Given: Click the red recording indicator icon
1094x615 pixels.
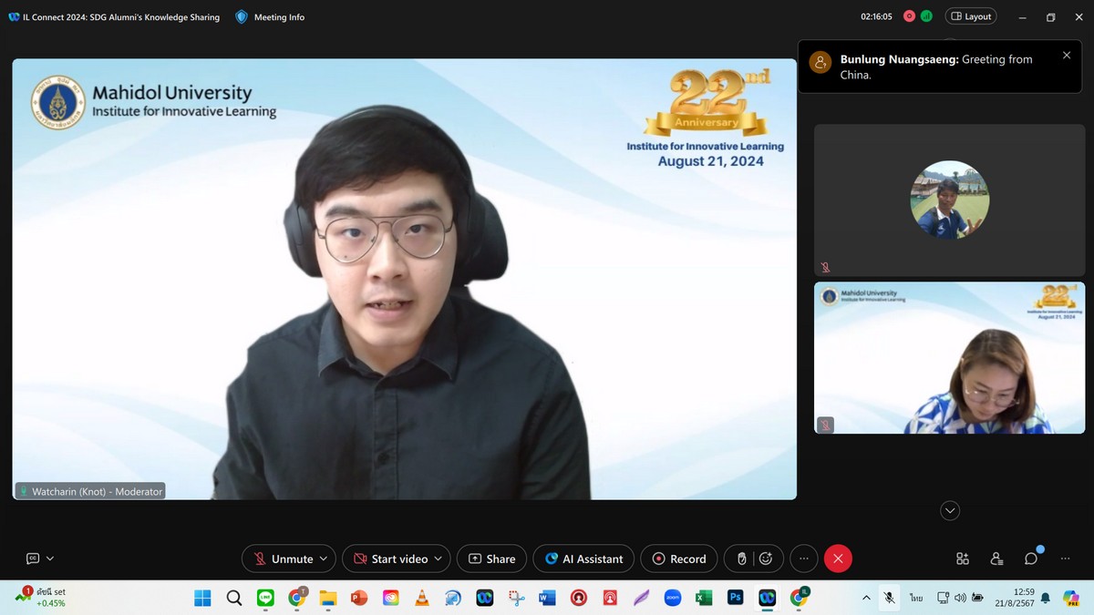Looking at the screenshot, I should click(909, 16).
